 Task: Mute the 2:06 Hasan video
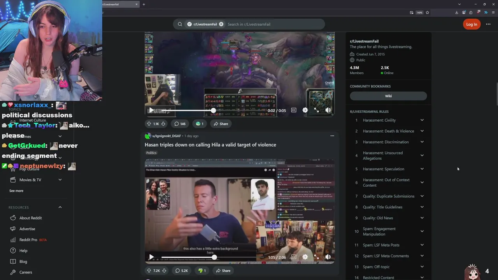[x=328, y=257]
